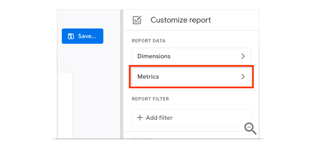Viewport: 322px width, 150px height.
Task: Click the zoom out magnifier icon
Action: click(x=250, y=129)
